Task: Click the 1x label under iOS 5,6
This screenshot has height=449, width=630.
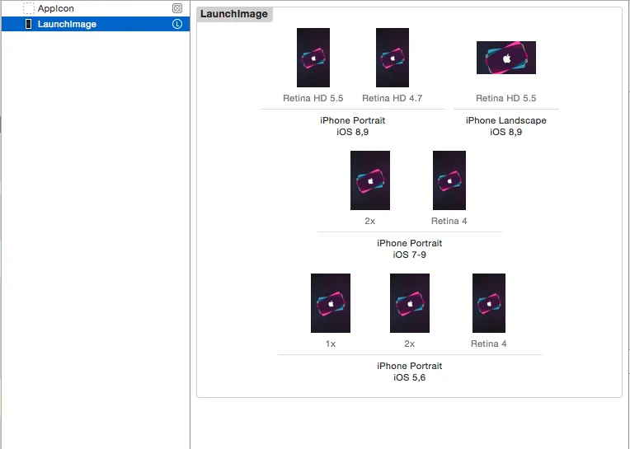Action: [x=331, y=344]
